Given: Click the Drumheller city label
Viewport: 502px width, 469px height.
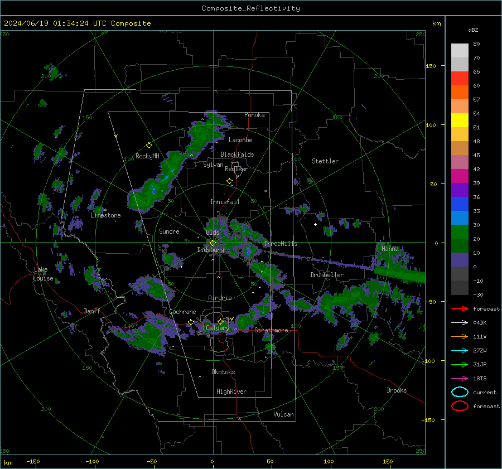Looking at the screenshot, I should tap(327, 275).
